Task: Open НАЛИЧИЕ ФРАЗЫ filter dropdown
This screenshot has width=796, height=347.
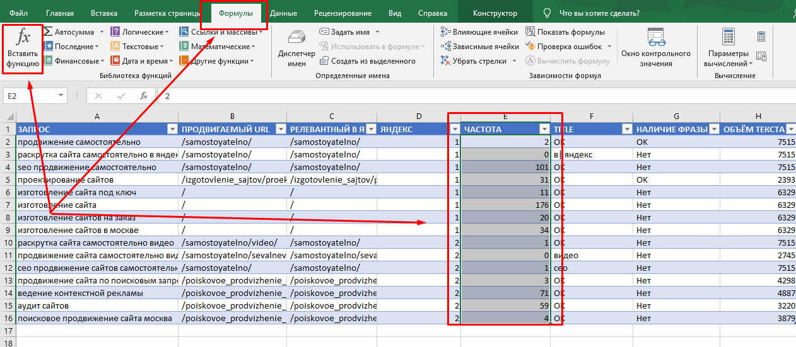Action: click(713, 129)
